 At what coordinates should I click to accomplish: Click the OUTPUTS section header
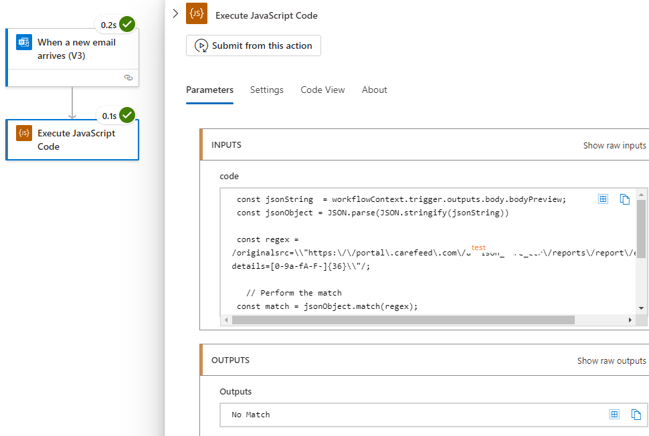424,360
